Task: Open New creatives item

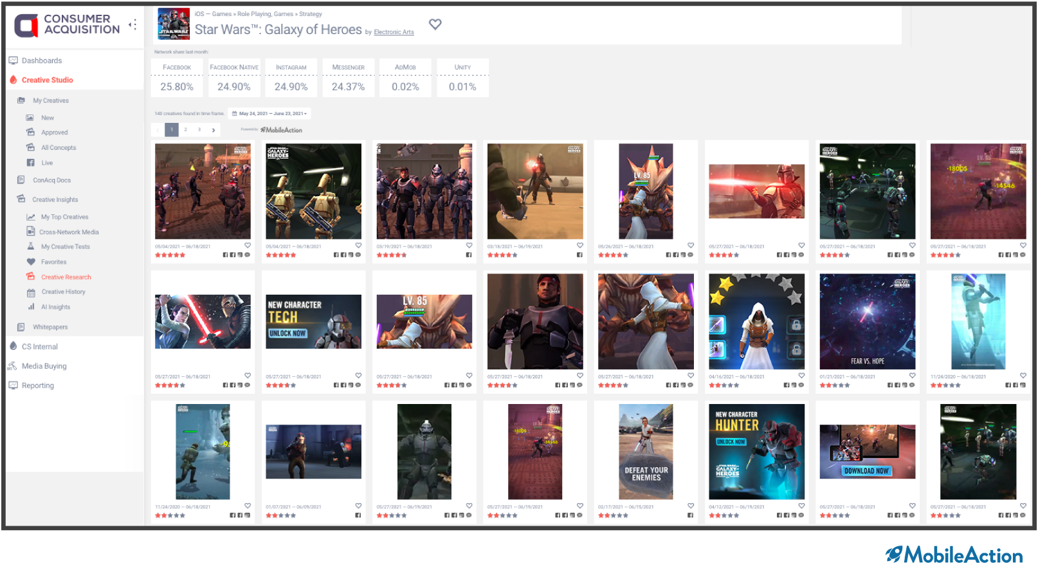Action: [x=48, y=118]
